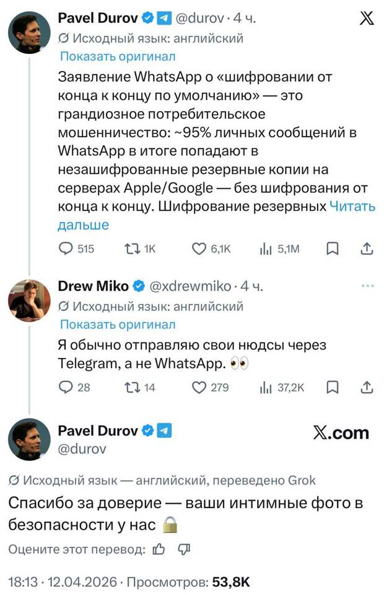
Task: Reply to Pavel Durov's WhatsApp encryption post
Action: (x=66, y=249)
